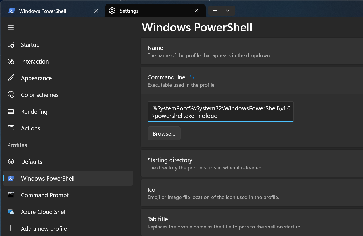Open the Azure Cloud Shell profile

[x=44, y=212]
